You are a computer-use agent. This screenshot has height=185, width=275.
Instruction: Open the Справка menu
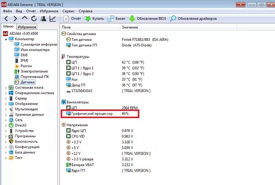[x=86, y=11]
